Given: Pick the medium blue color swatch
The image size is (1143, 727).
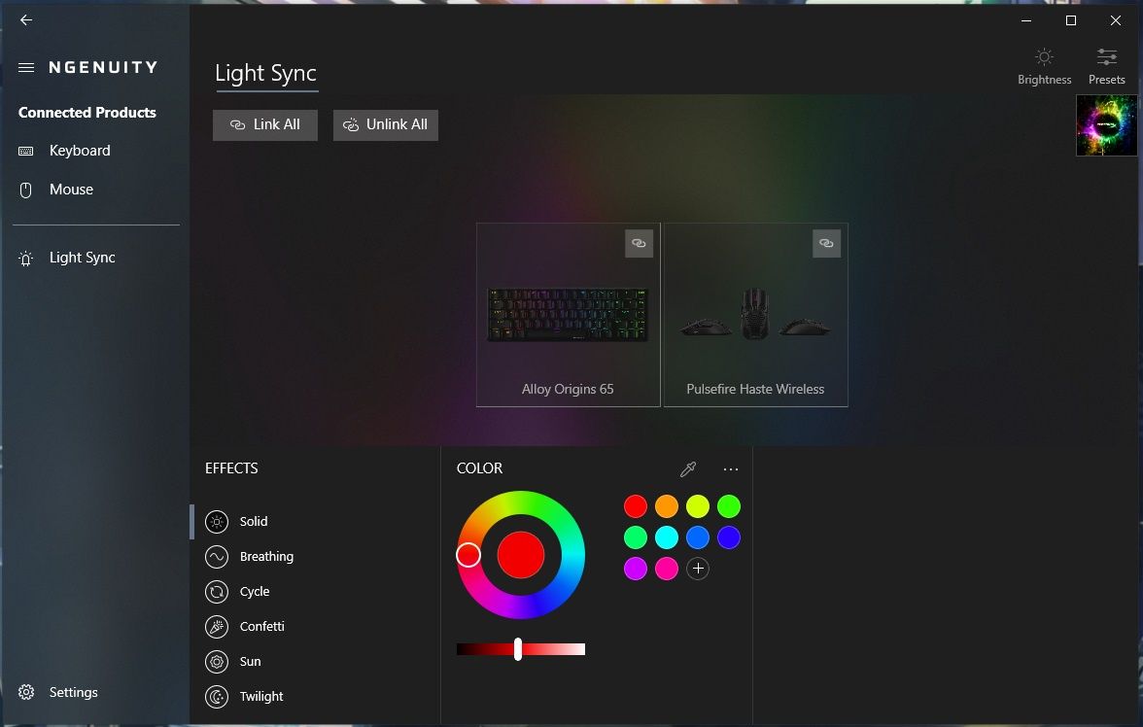Looking at the screenshot, I should pyautogui.click(x=698, y=537).
